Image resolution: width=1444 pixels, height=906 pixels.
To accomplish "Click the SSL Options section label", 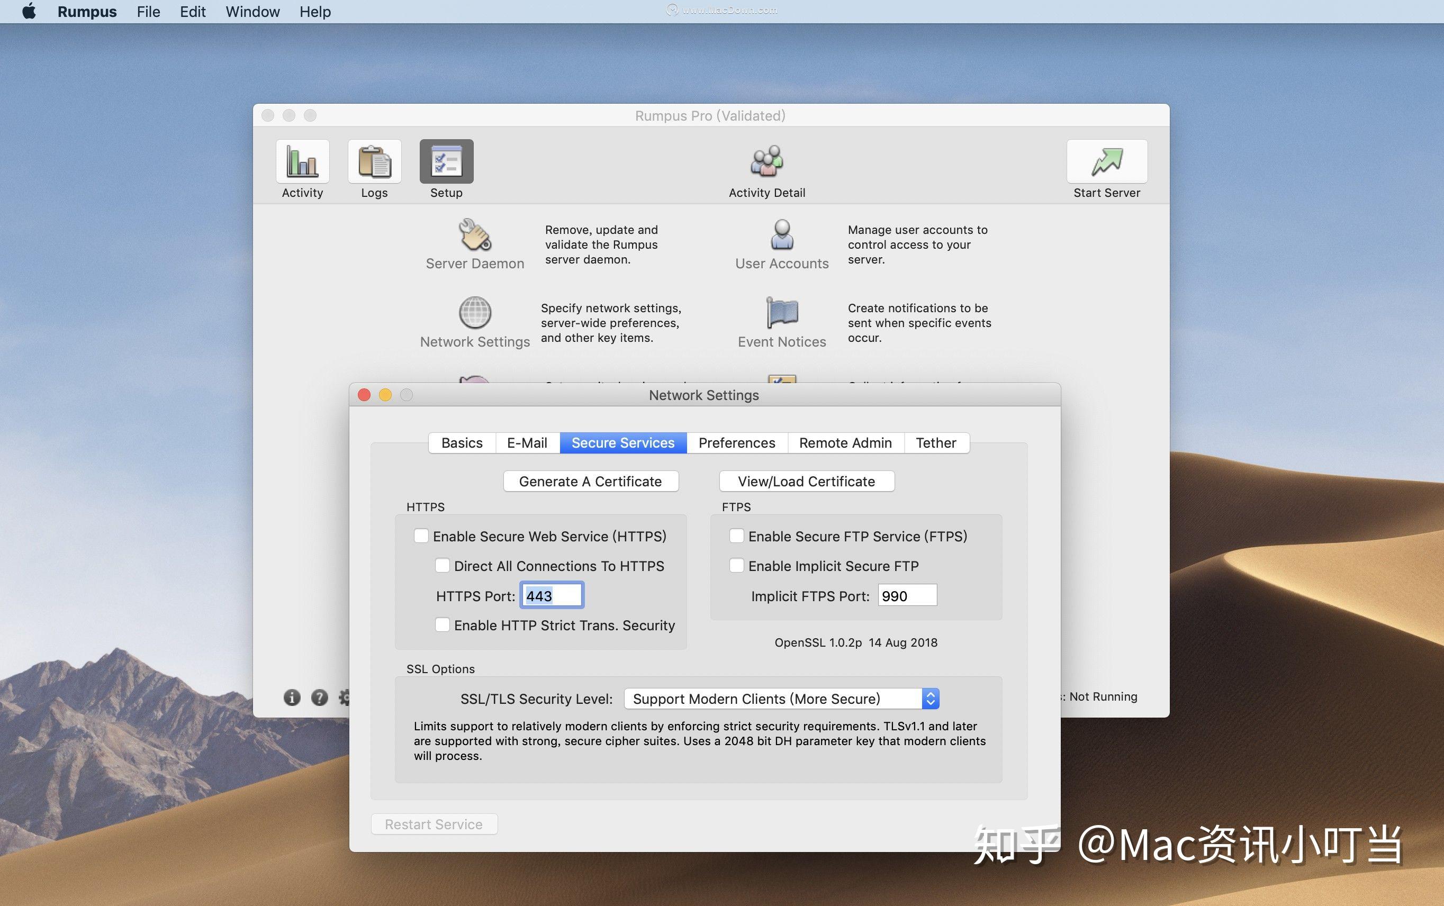I will (x=440, y=669).
